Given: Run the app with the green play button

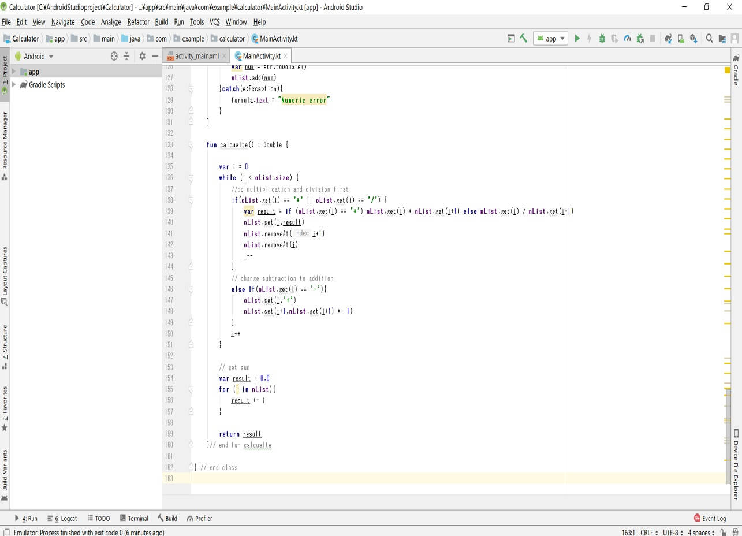Looking at the screenshot, I should [x=577, y=39].
